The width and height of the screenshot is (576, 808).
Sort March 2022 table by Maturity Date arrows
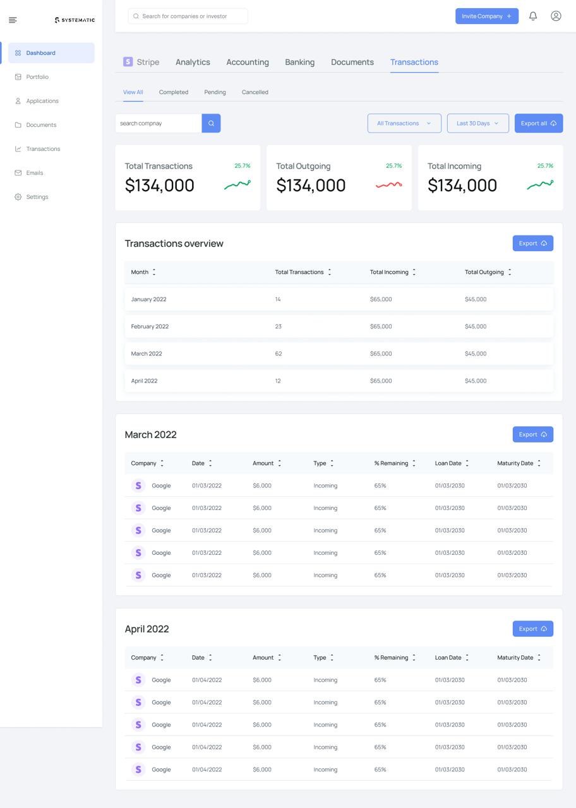point(539,463)
